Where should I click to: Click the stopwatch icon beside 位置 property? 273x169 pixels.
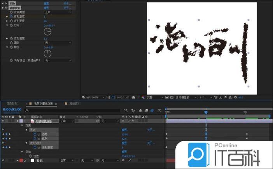pyautogui.click(x=30, y=156)
